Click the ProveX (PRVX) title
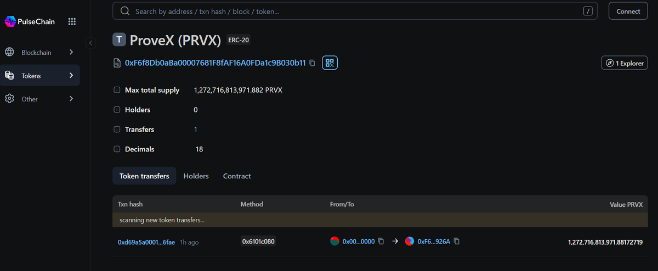The height and width of the screenshot is (271, 658). 175,40
